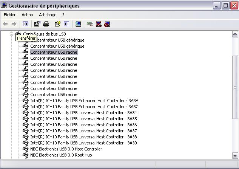Click the disable device toolbar icon
The height and width of the screenshot is (169, 239).
click(107, 24)
